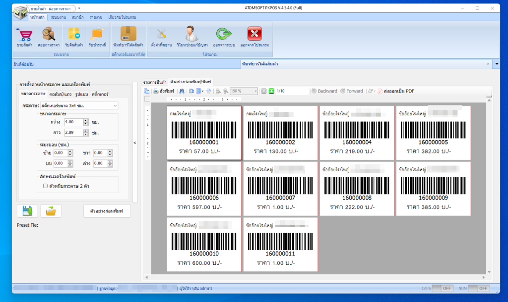Click the remote support headset icon
The height and width of the screenshot is (302, 508).
tap(191, 35)
